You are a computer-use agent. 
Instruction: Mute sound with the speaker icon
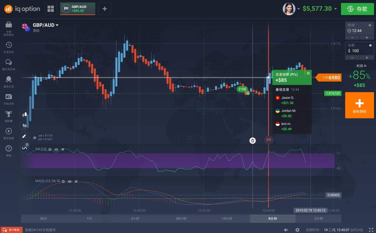[287, 229]
